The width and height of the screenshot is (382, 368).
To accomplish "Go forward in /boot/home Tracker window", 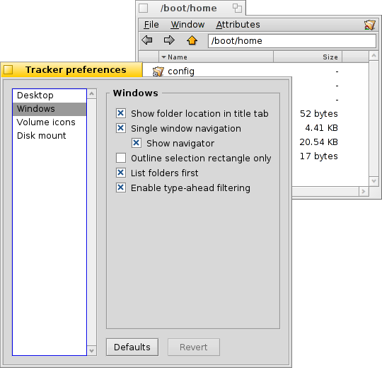I will click(x=169, y=40).
